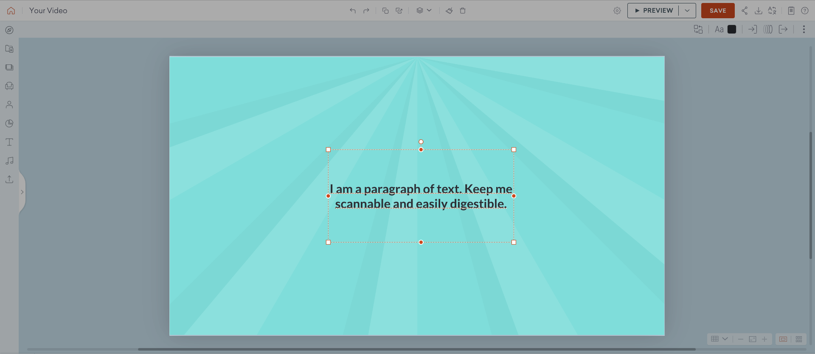815x354 pixels.
Task: Click the download icon in top bar
Action: (x=758, y=11)
